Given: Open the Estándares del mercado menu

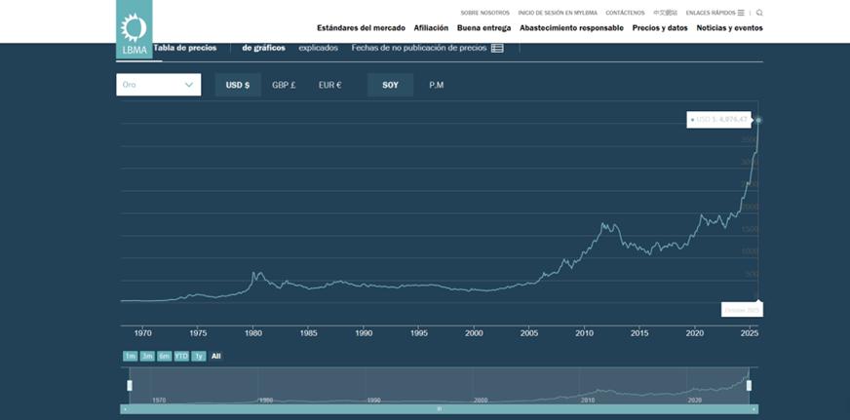Looking at the screenshot, I should [x=361, y=28].
